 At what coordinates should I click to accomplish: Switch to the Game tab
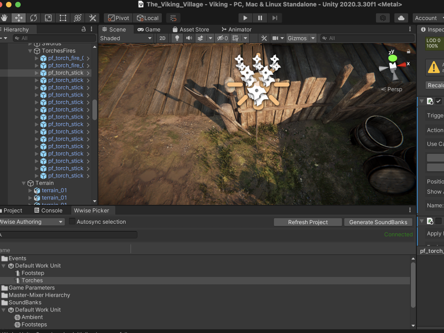coord(149,29)
